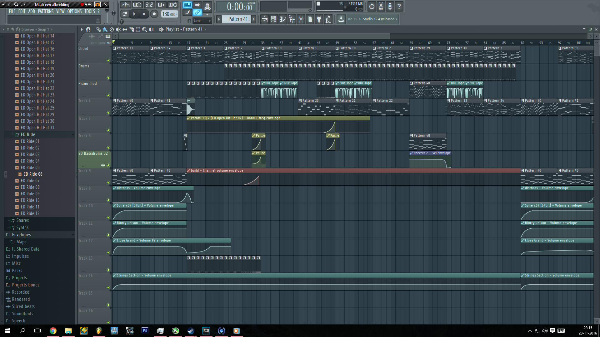The width and height of the screenshot is (600, 337).
Task: Open the playlist options menu arrow
Action: point(82,29)
